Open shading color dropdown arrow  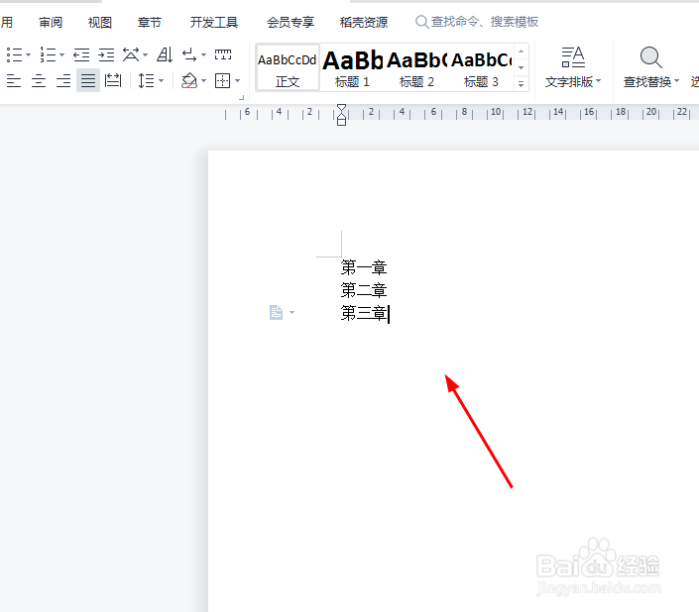pyautogui.click(x=203, y=81)
